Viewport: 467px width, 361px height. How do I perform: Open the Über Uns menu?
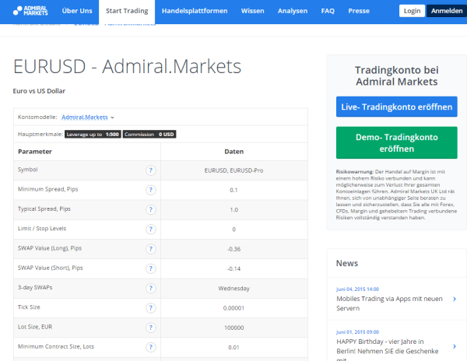[77, 11]
